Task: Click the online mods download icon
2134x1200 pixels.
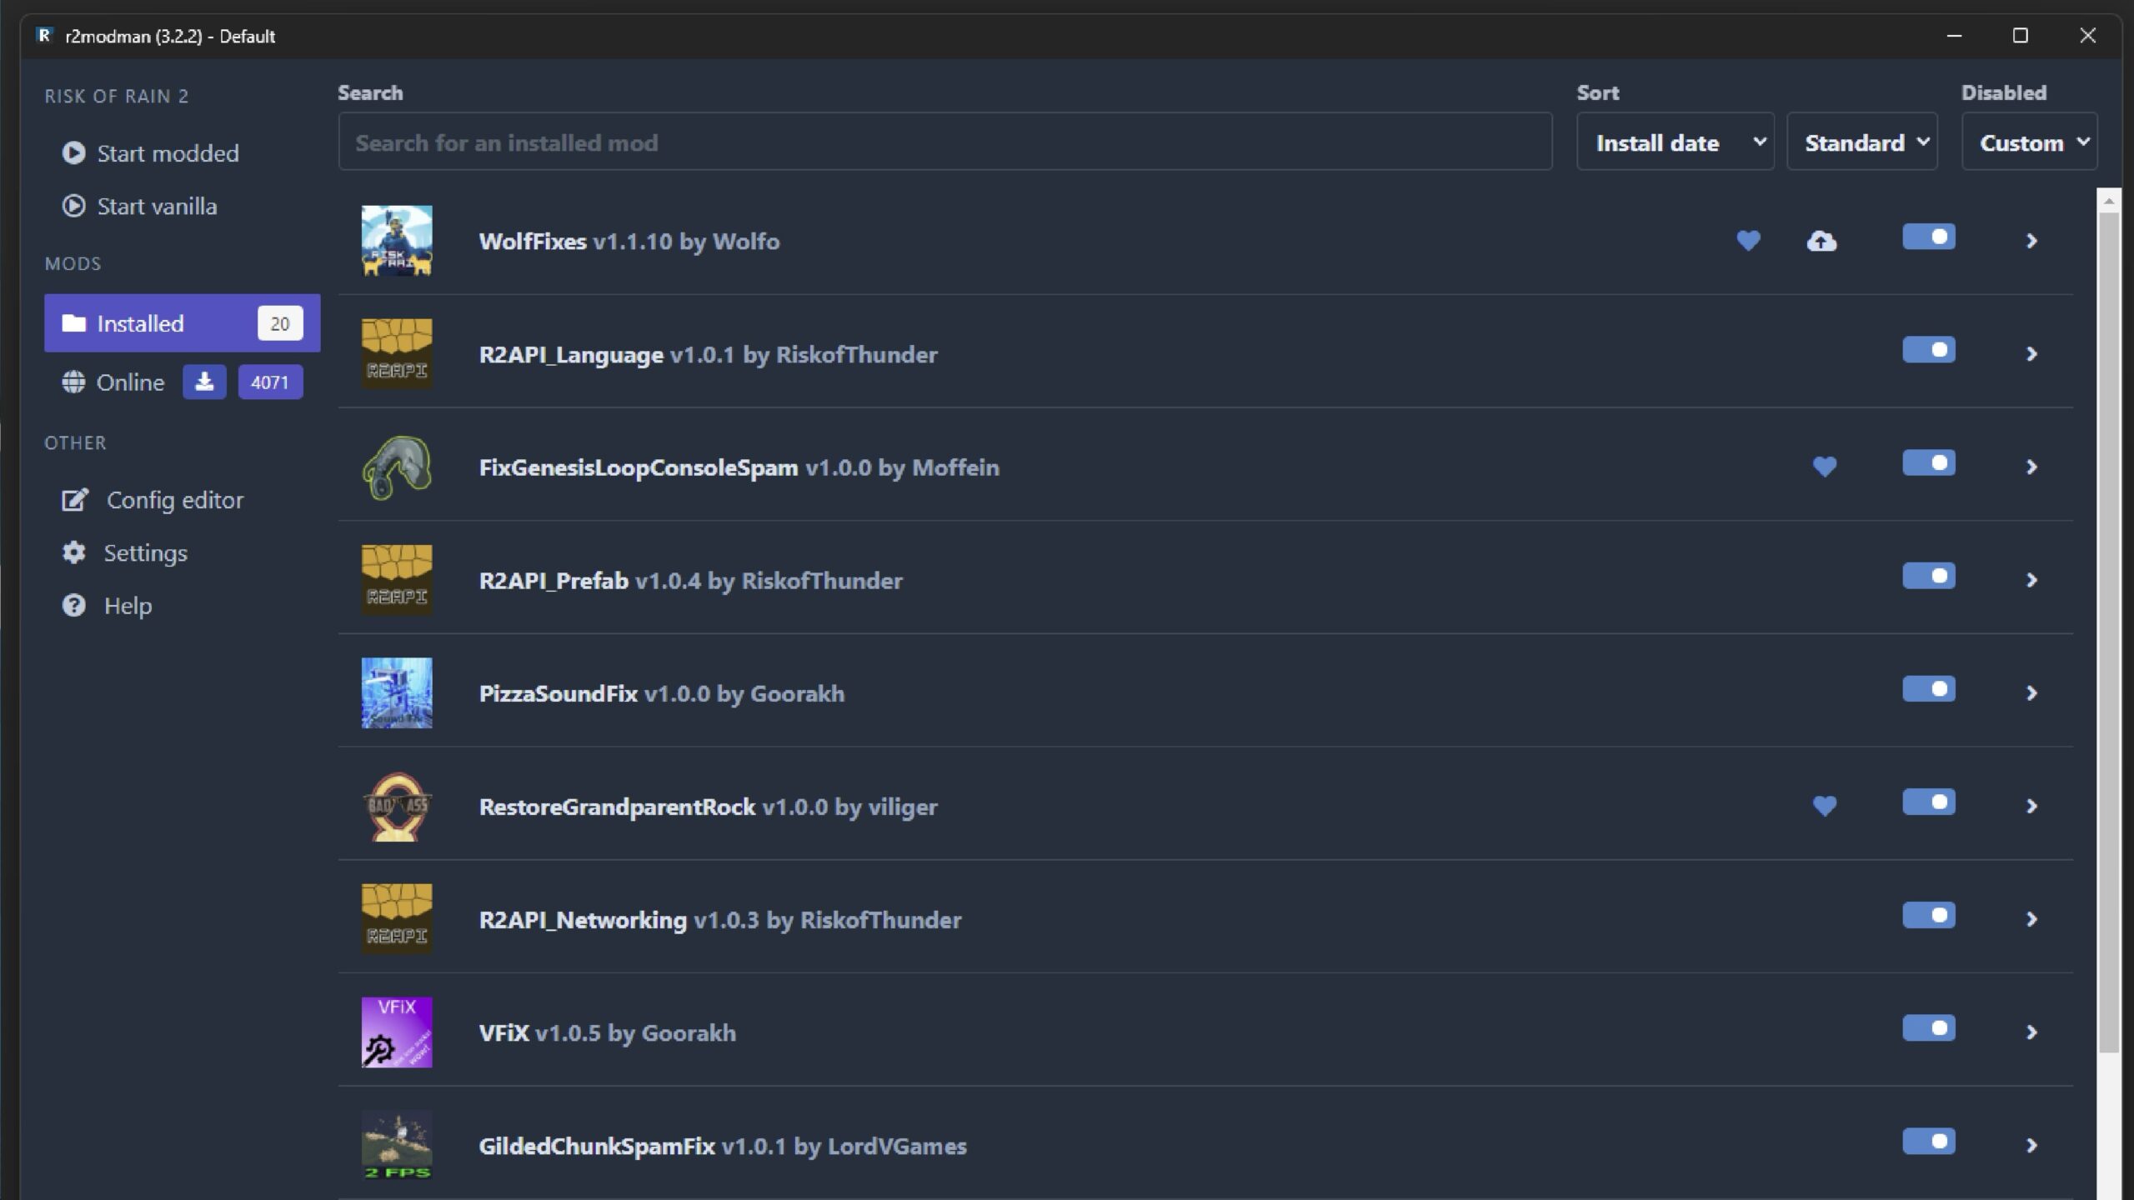Action: tap(204, 382)
